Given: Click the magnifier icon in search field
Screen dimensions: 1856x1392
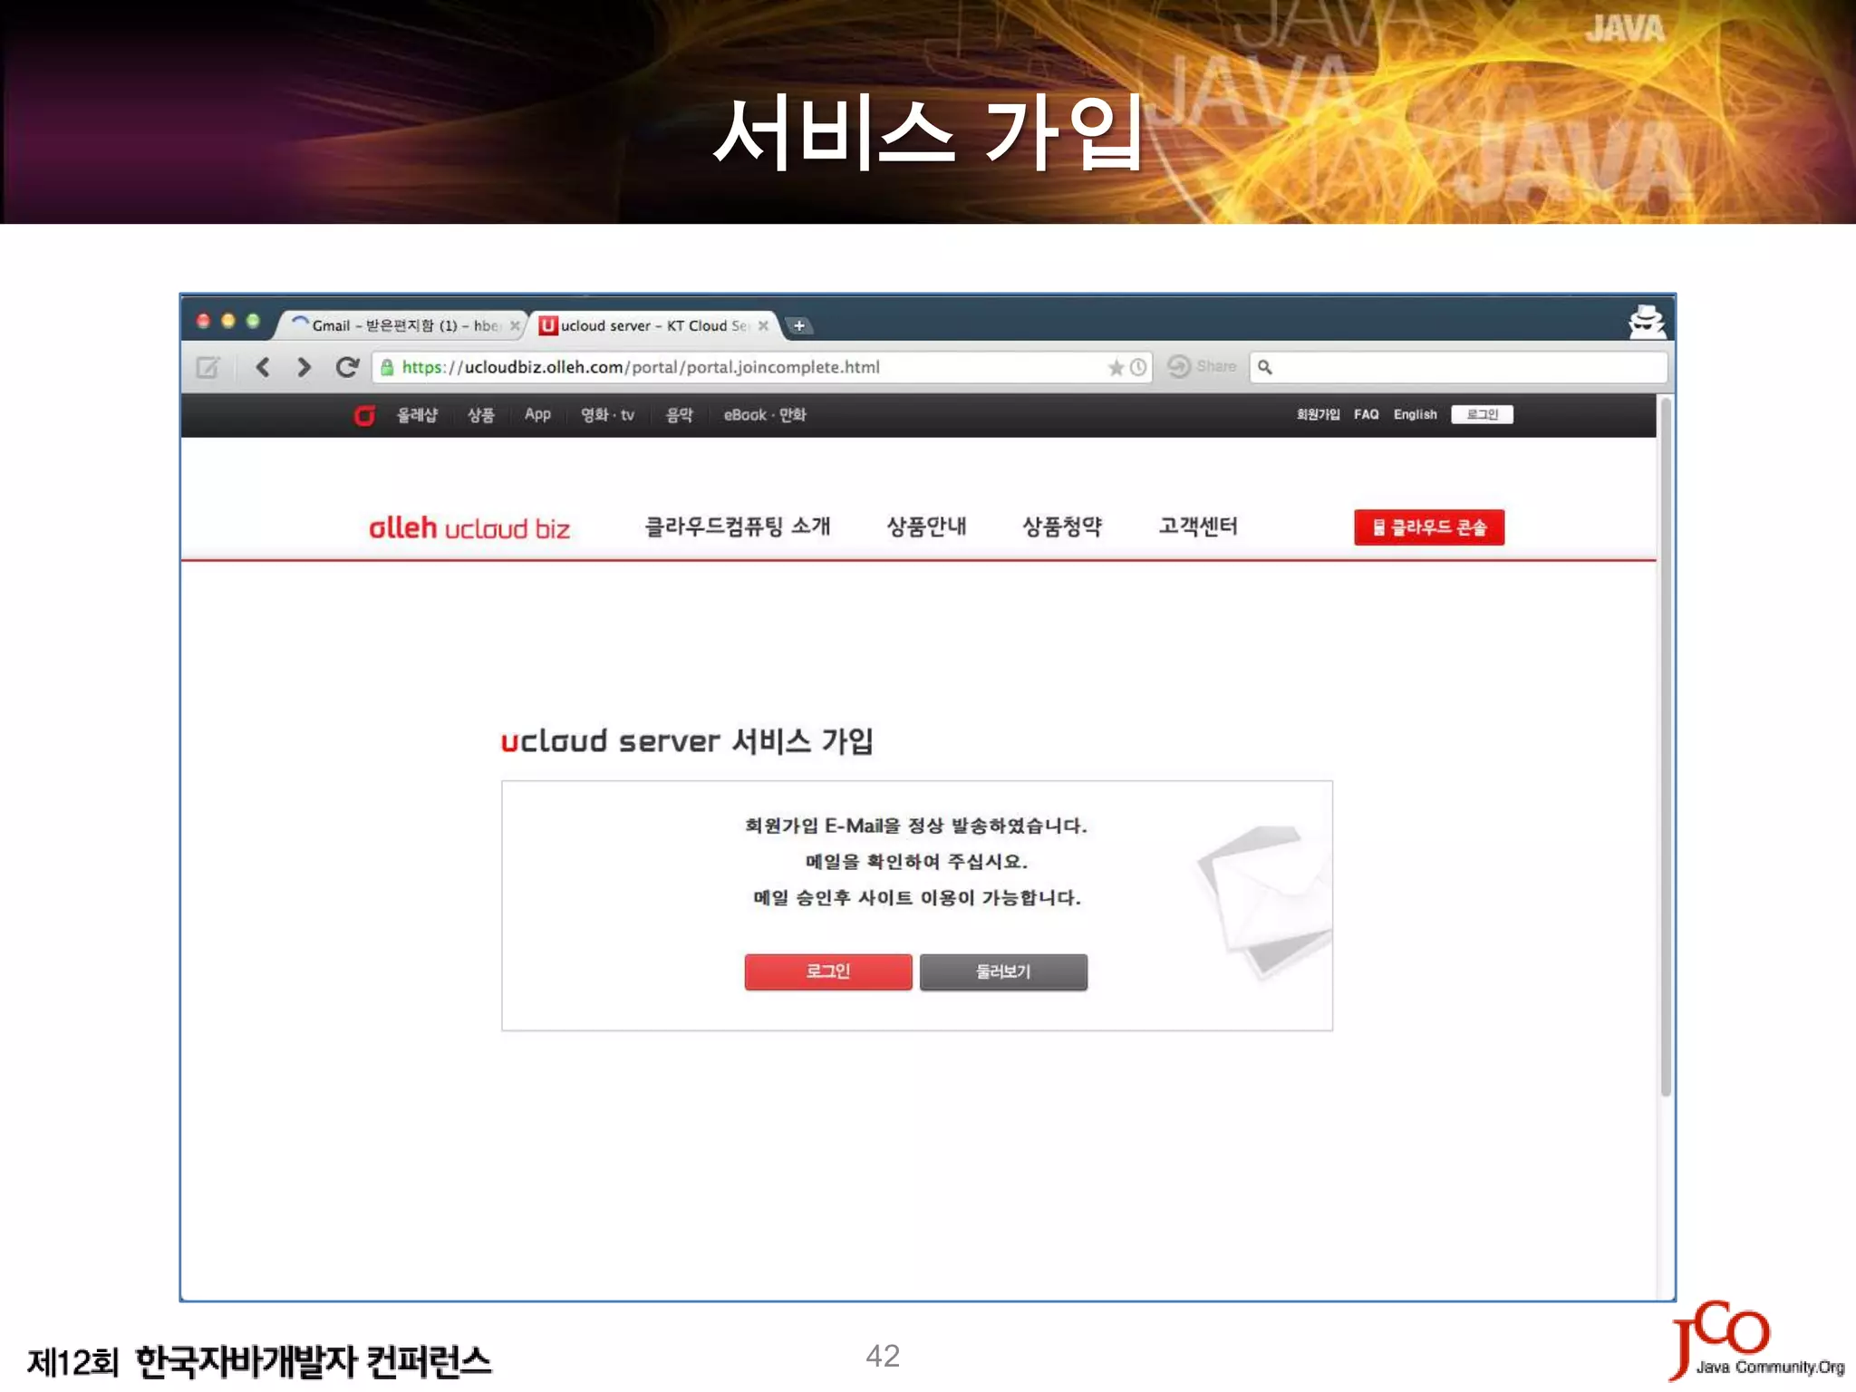Looking at the screenshot, I should pyautogui.click(x=1265, y=367).
